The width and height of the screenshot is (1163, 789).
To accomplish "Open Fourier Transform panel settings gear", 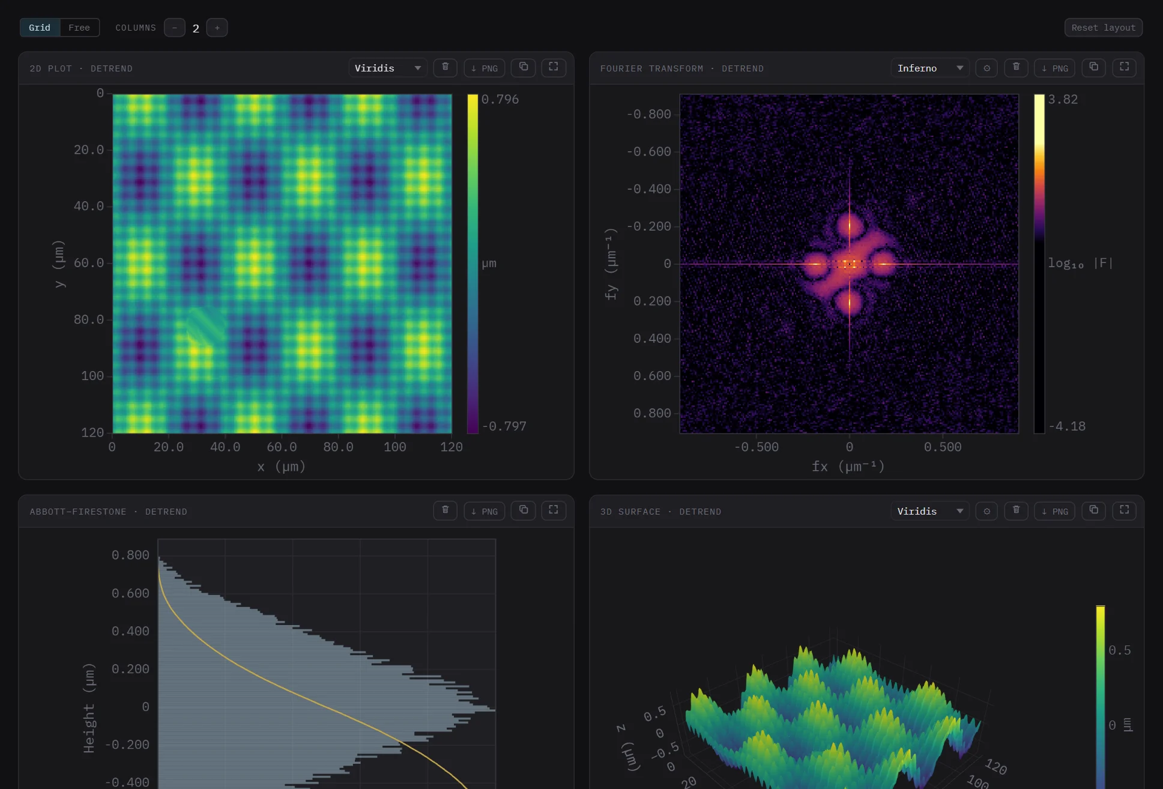I will (986, 68).
